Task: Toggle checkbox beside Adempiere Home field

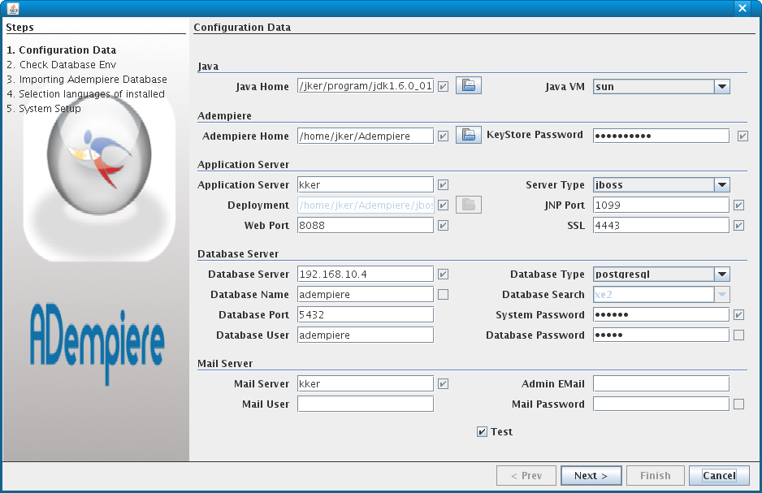Action: pyautogui.click(x=444, y=136)
